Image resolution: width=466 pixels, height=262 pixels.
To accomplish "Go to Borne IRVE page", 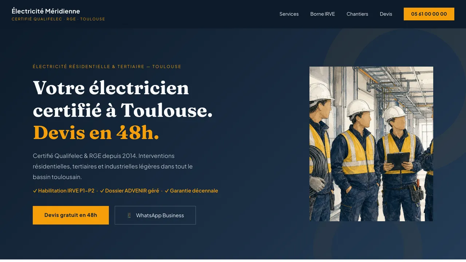I will point(323,14).
